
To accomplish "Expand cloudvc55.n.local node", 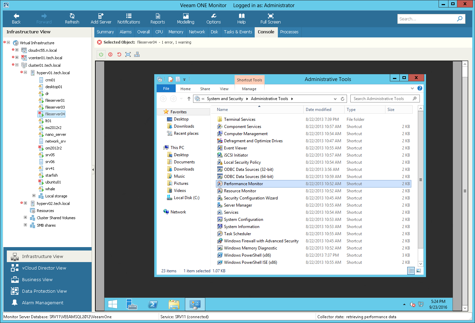I will pyautogui.click(x=17, y=50).
